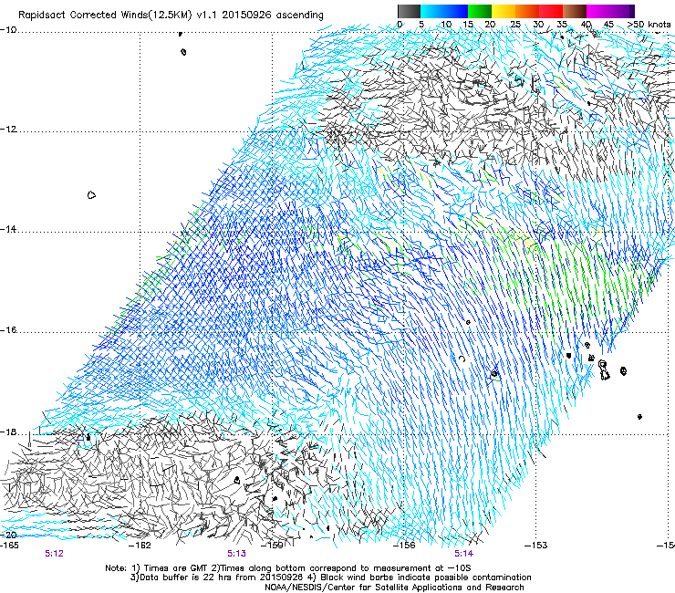Viewport: 675px width, 593px height.
Task: Click the green 15-20 knots legend swatch
Action: coord(480,11)
